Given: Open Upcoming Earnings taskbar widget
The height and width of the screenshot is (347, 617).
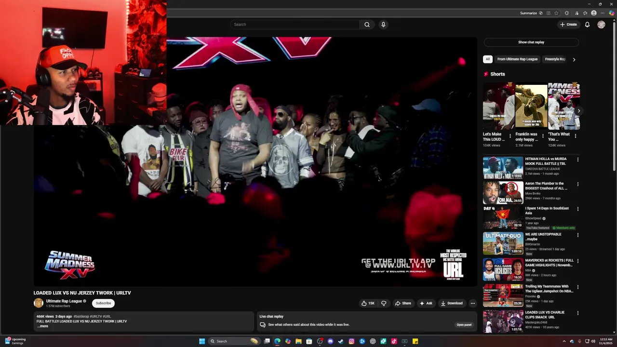Looking at the screenshot, I should pos(15,341).
